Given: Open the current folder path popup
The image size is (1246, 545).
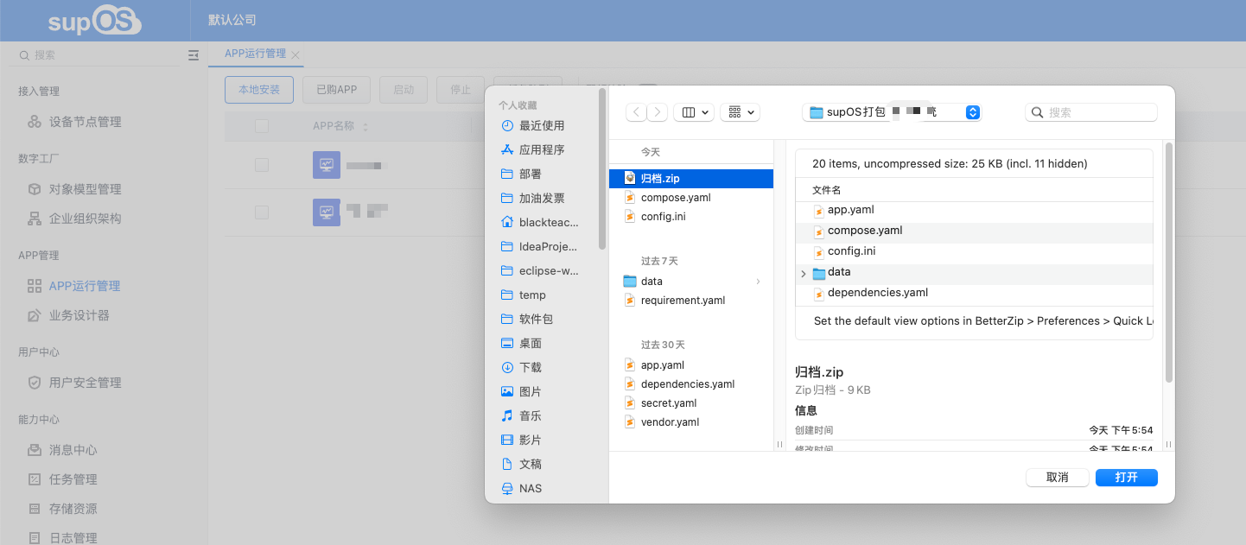Looking at the screenshot, I should tap(891, 112).
